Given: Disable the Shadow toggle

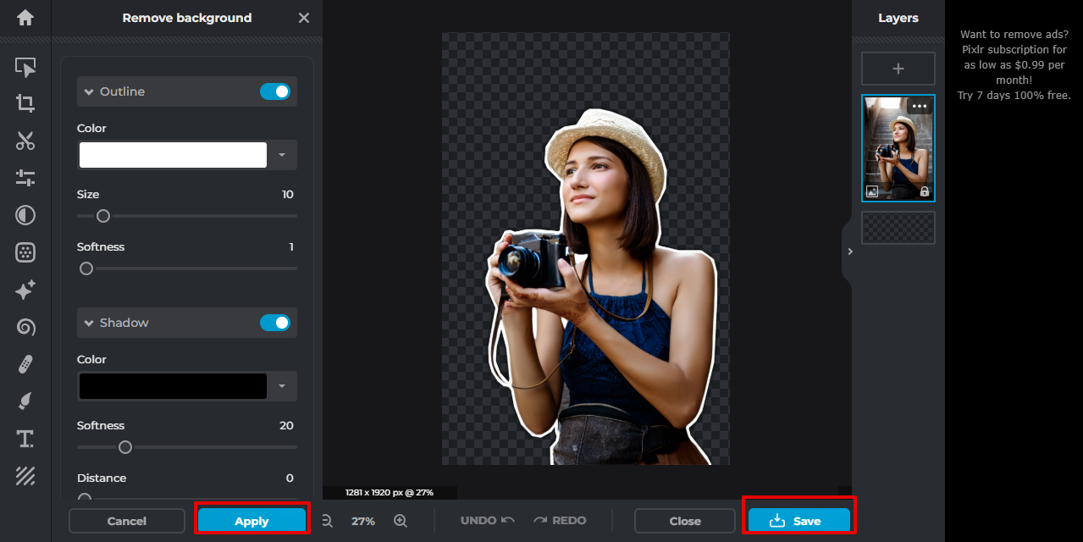Looking at the screenshot, I should (x=275, y=323).
